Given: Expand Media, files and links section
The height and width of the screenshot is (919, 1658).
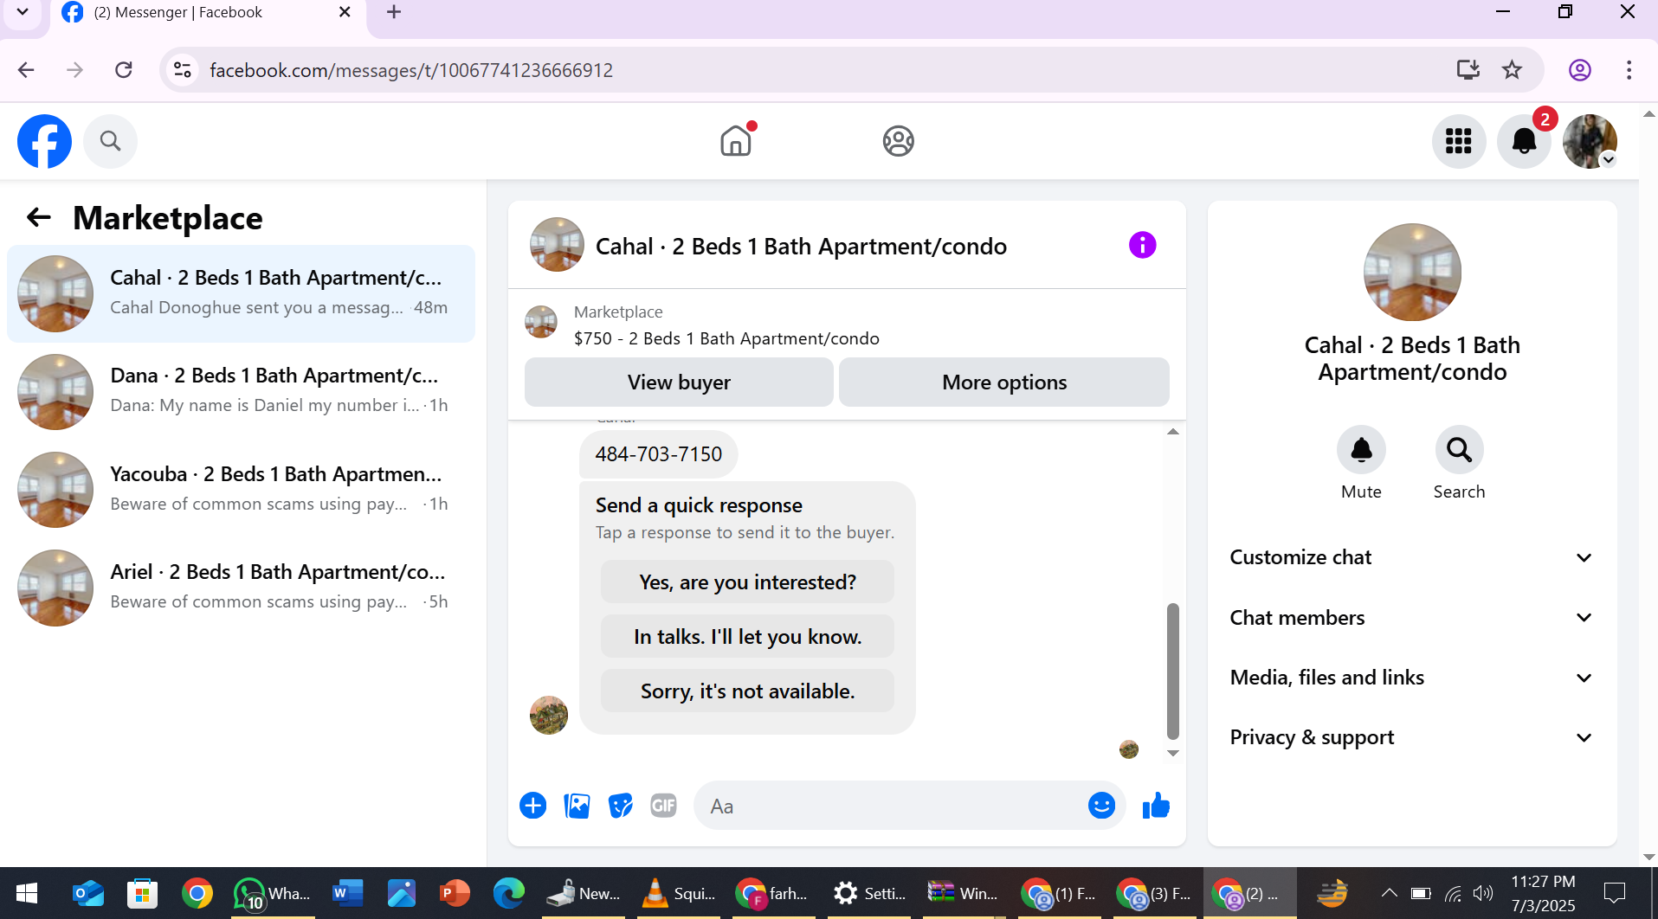Looking at the screenshot, I should (1412, 678).
